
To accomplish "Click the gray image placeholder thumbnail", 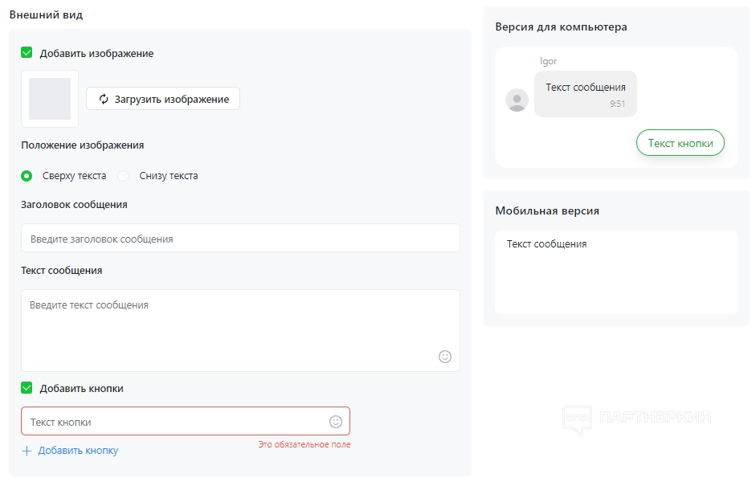I will pyautogui.click(x=50, y=99).
